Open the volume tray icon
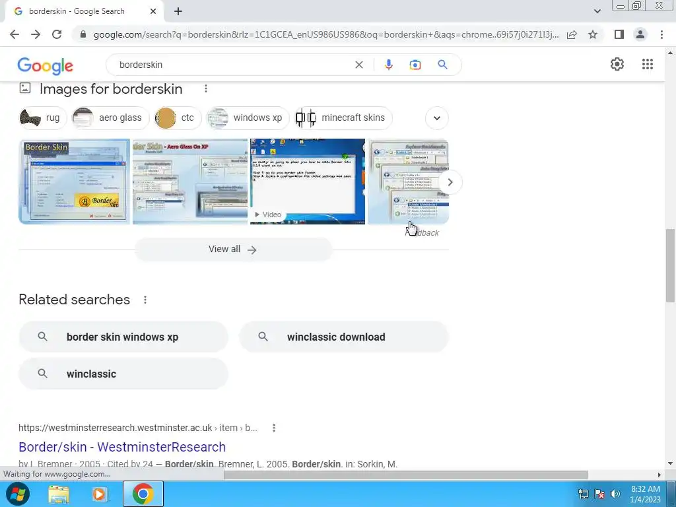 point(615,494)
